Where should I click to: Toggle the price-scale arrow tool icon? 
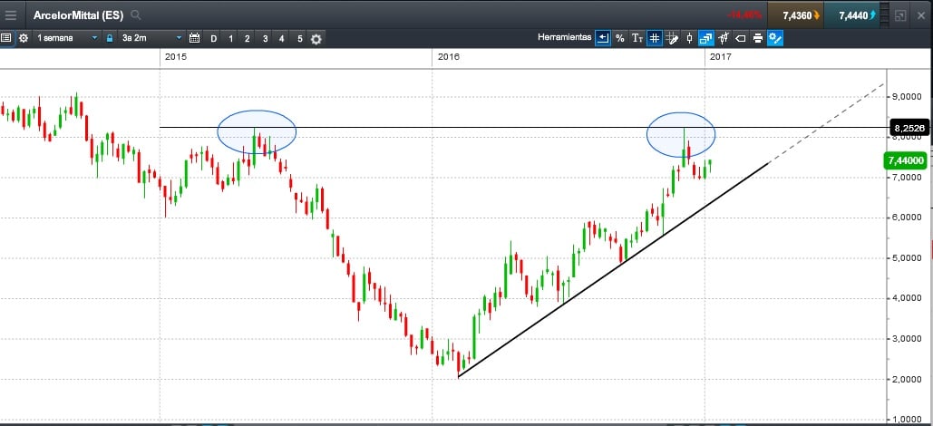click(603, 38)
